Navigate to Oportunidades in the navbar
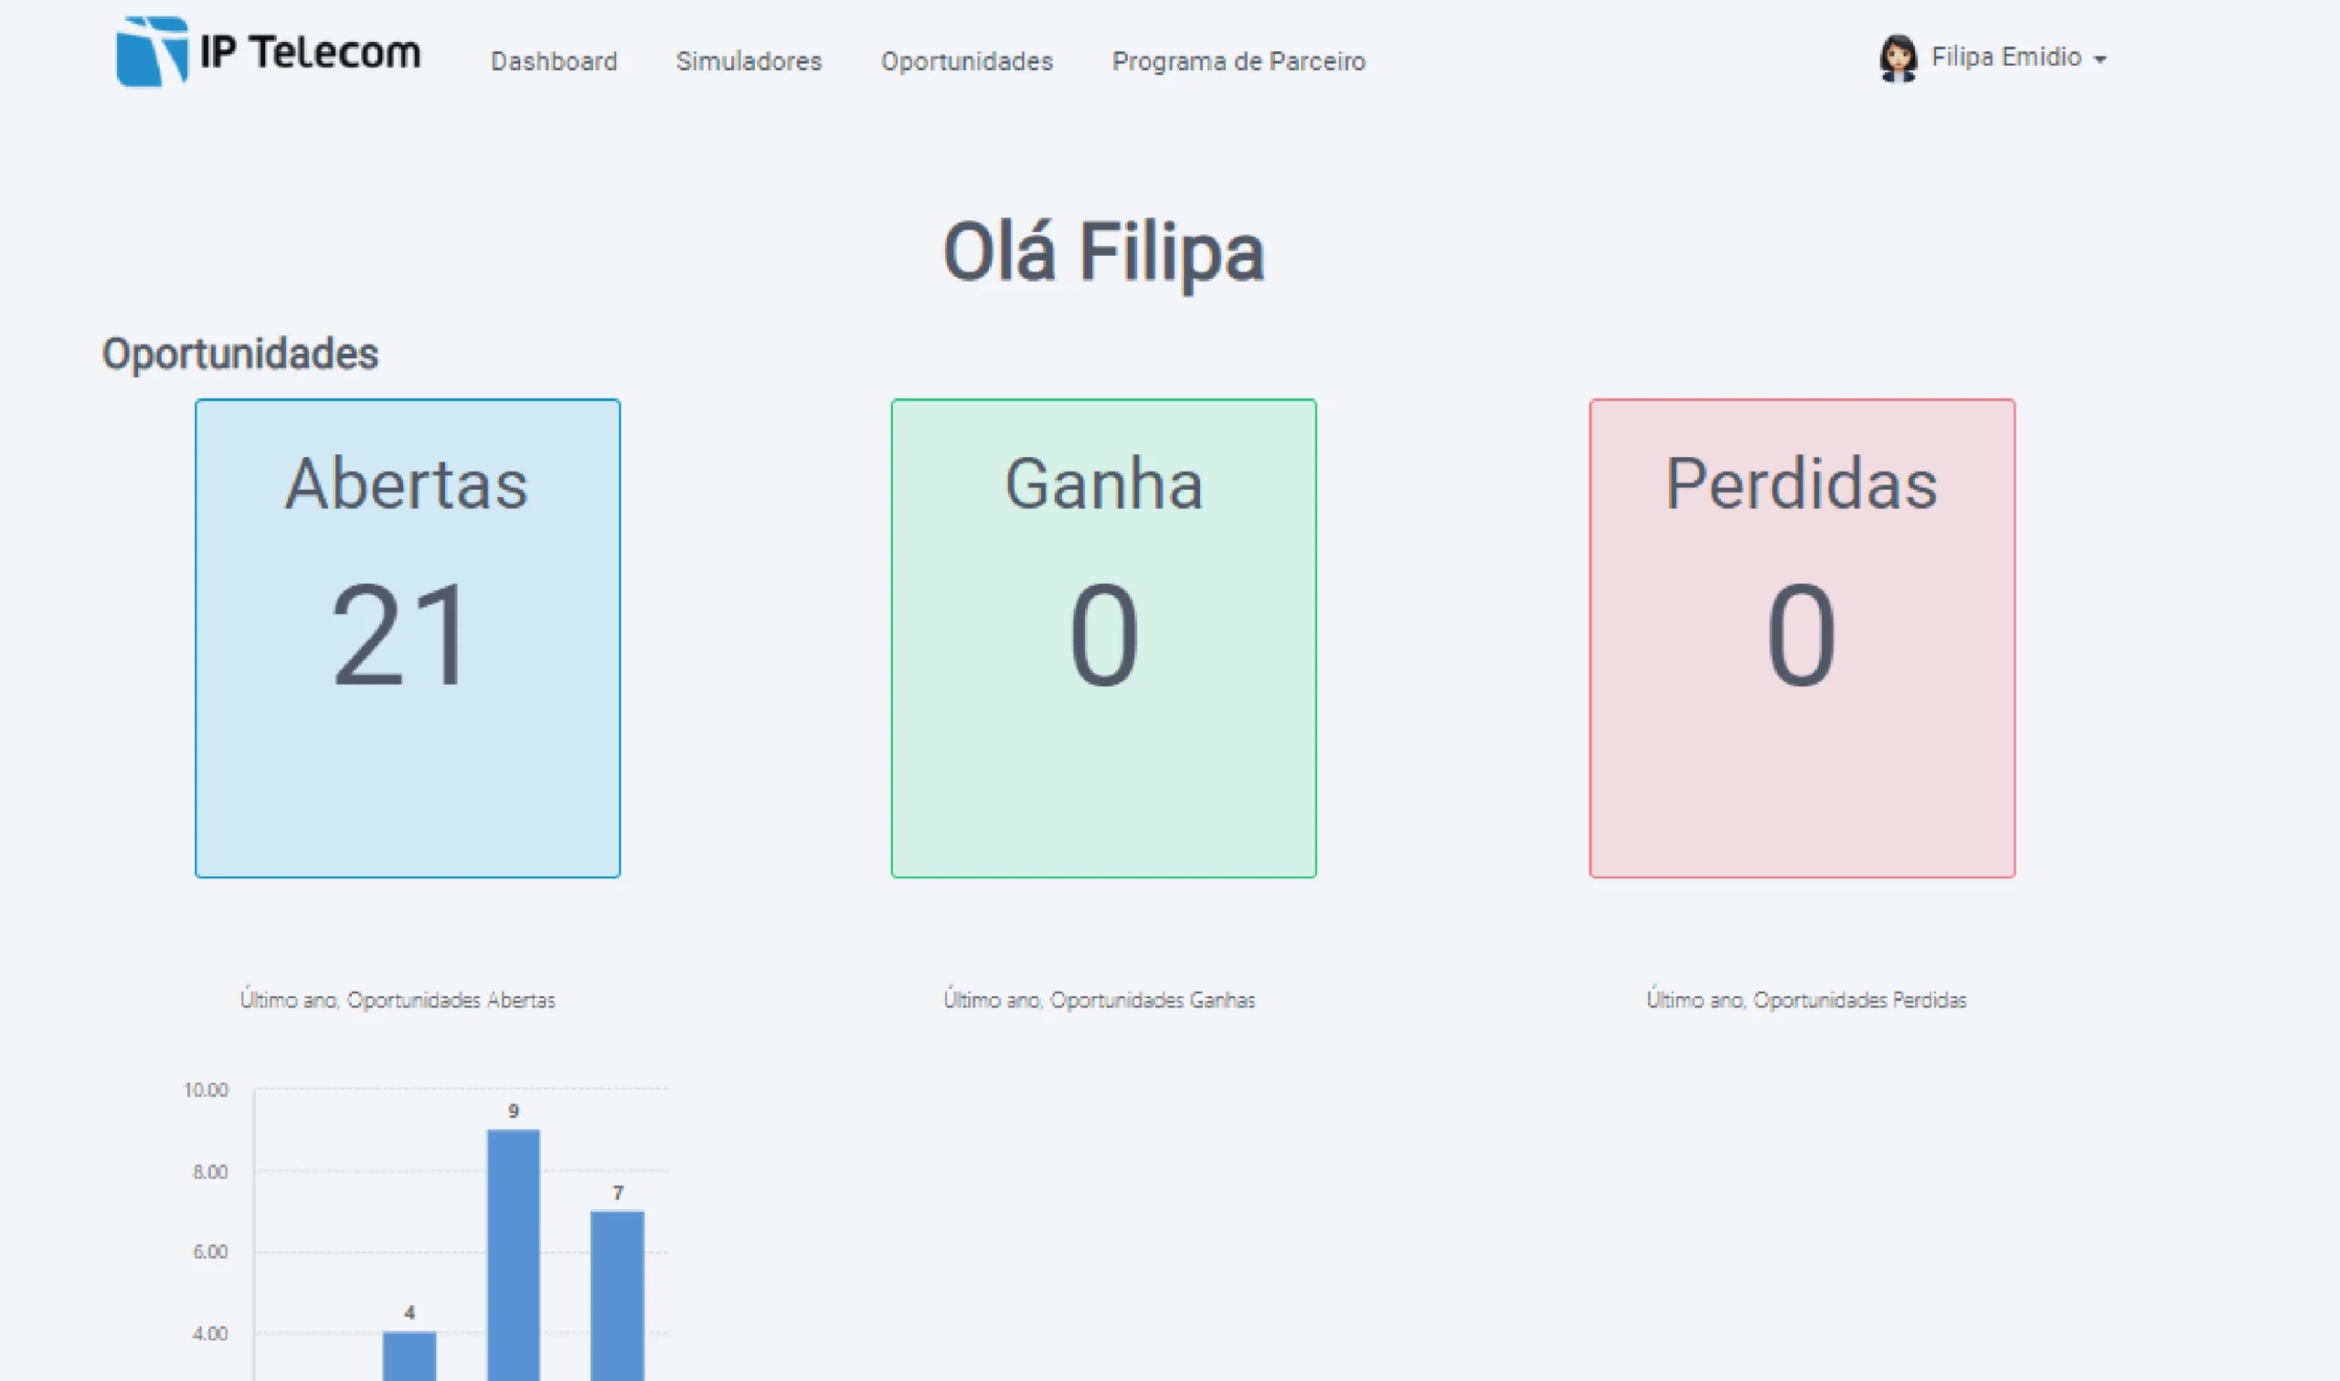 pos(967,61)
